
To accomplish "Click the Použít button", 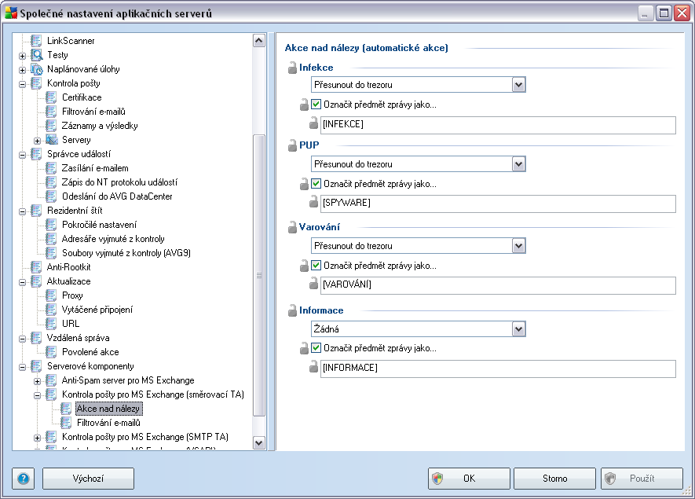I will 642,479.
